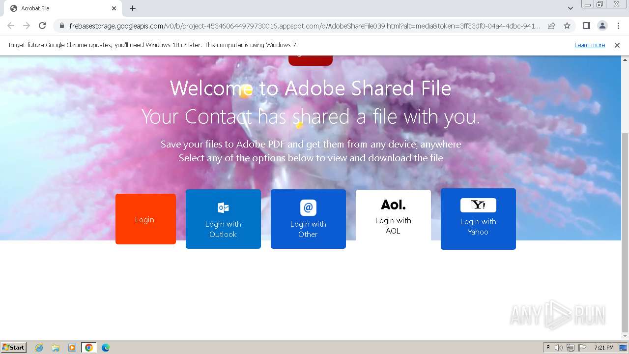The height and width of the screenshot is (354, 629).
Task: Show hidden system tray icons
Action: (x=548, y=348)
